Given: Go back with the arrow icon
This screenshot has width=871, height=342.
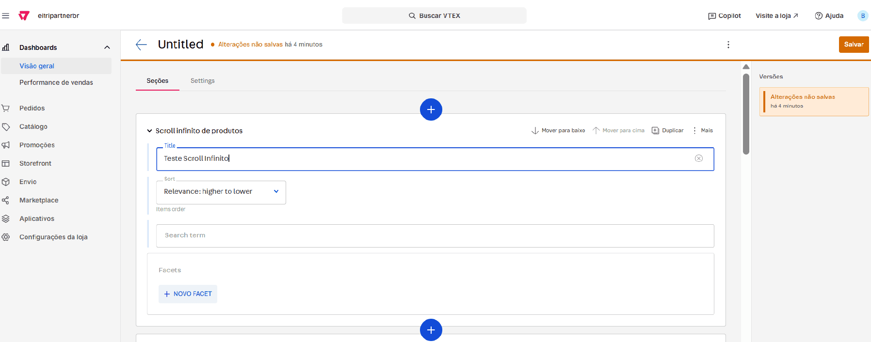Looking at the screenshot, I should click(x=141, y=45).
